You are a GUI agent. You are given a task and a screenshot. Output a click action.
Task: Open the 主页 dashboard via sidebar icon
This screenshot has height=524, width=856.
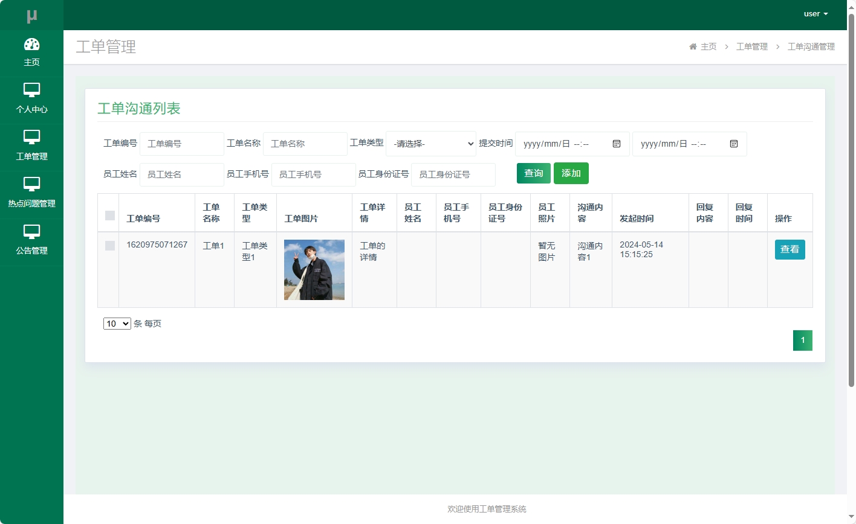32,45
